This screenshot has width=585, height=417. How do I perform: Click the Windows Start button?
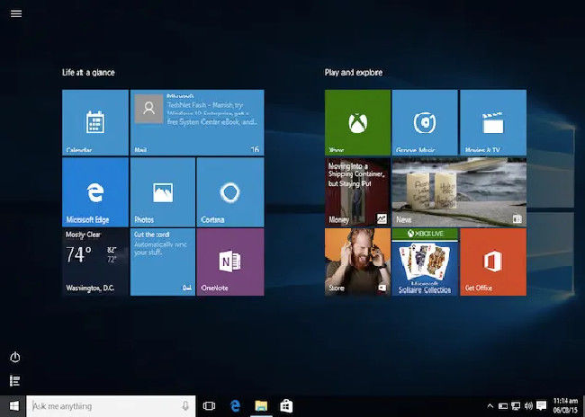coord(13,406)
